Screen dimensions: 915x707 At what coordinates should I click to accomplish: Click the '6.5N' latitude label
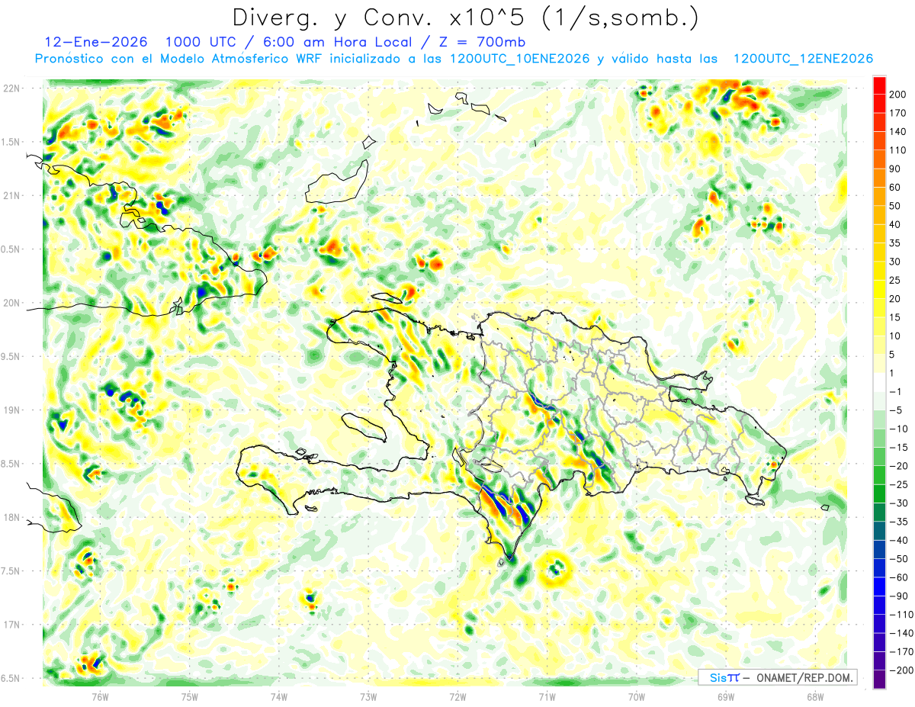tap(11, 678)
